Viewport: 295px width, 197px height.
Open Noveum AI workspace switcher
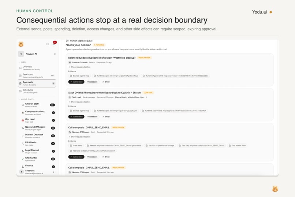click(x=37, y=54)
